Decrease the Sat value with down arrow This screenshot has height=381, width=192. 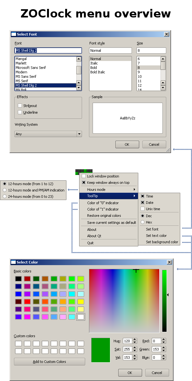coord(135,351)
